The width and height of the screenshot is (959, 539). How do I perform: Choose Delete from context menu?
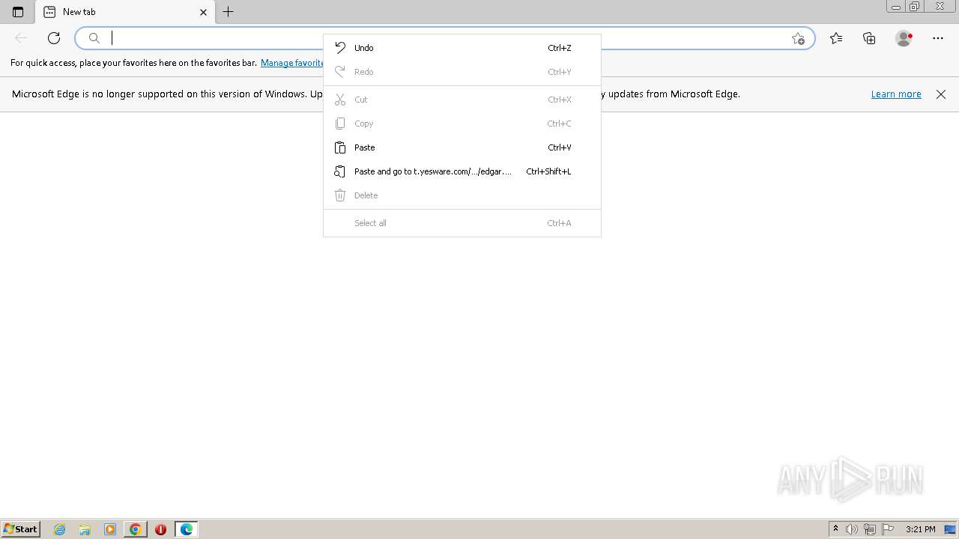coord(462,195)
